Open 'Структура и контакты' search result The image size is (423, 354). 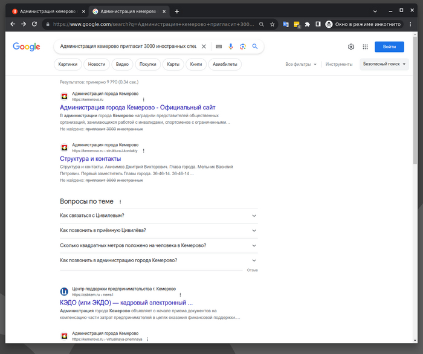[x=86, y=159]
